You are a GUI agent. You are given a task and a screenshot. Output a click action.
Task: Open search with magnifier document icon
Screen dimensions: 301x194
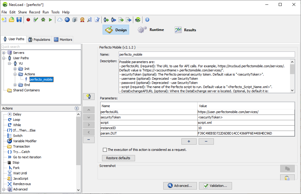coord(90,20)
